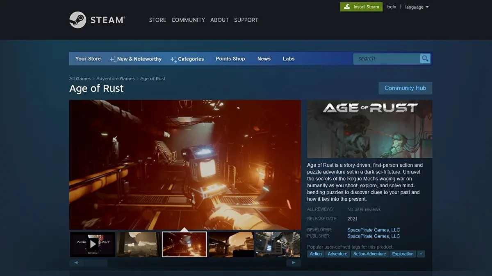Click the left scroll arrow under thumbnails

[x=76, y=263]
